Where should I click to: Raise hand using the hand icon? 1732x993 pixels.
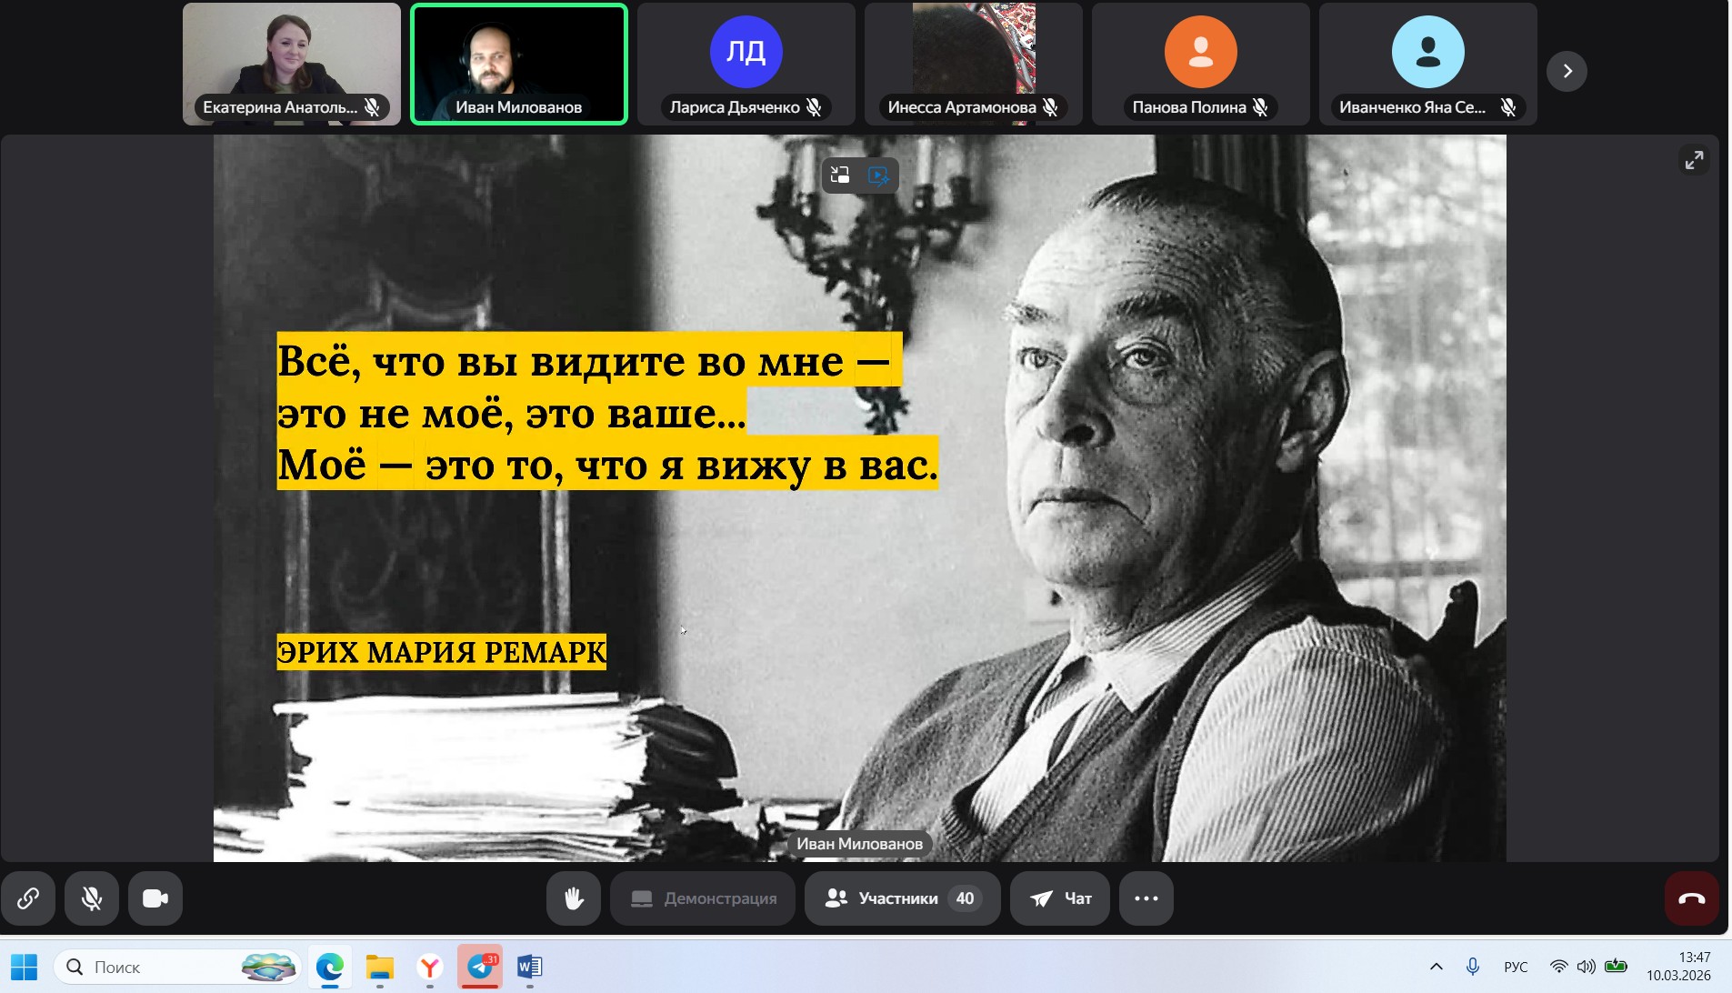(x=574, y=898)
